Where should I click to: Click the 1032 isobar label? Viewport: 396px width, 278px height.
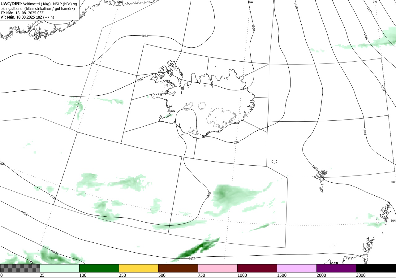coord(144,36)
